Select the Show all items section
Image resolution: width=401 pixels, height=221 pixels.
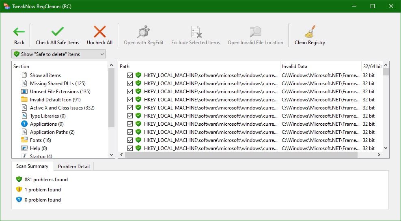pyautogui.click(x=45, y=75)
